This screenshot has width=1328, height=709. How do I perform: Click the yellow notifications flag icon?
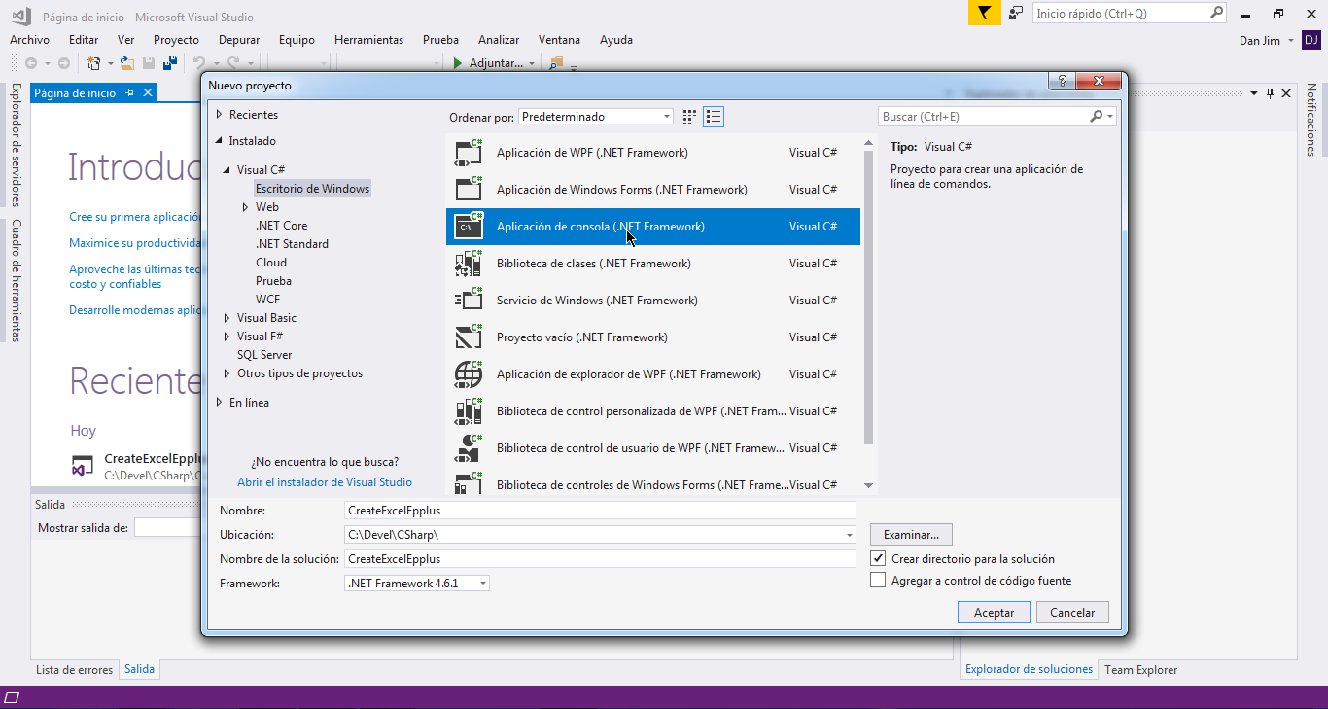[984, 13]
